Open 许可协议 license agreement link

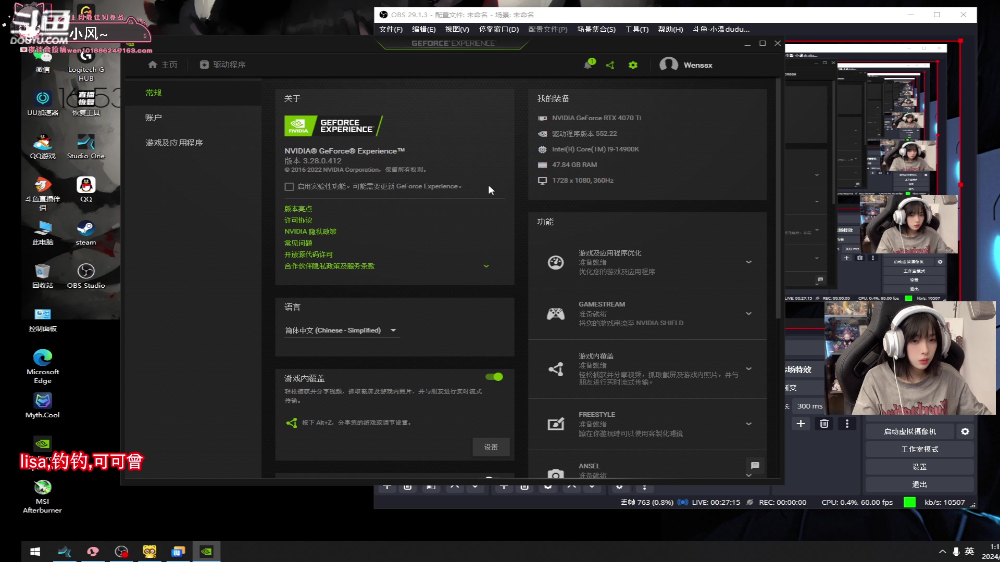[x=298, y=220]
